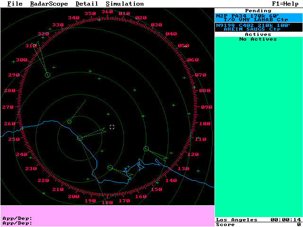Click the 130 compass bearing label

point(183,169)
